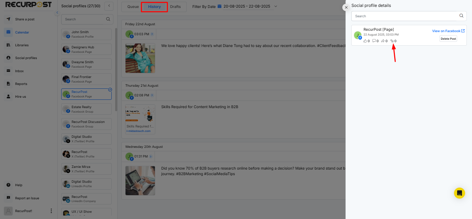The image size is (472, 219).
Task: Click the "Thursday 21st August" date header
Action: 142,85
